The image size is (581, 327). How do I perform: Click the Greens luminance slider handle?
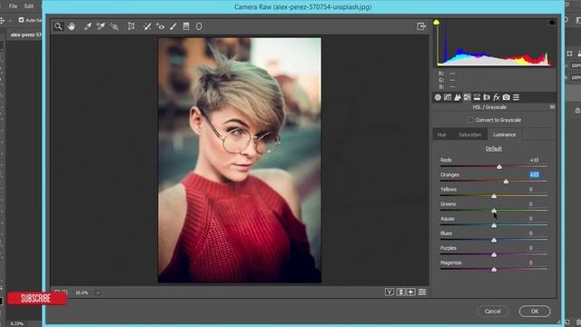pos(494,211)
